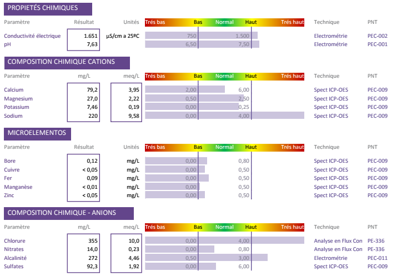The width and height of the screenshot is (412, 276).
Task: Select the Sulfates meq/L value 1,92
Action: pos(132,267)
